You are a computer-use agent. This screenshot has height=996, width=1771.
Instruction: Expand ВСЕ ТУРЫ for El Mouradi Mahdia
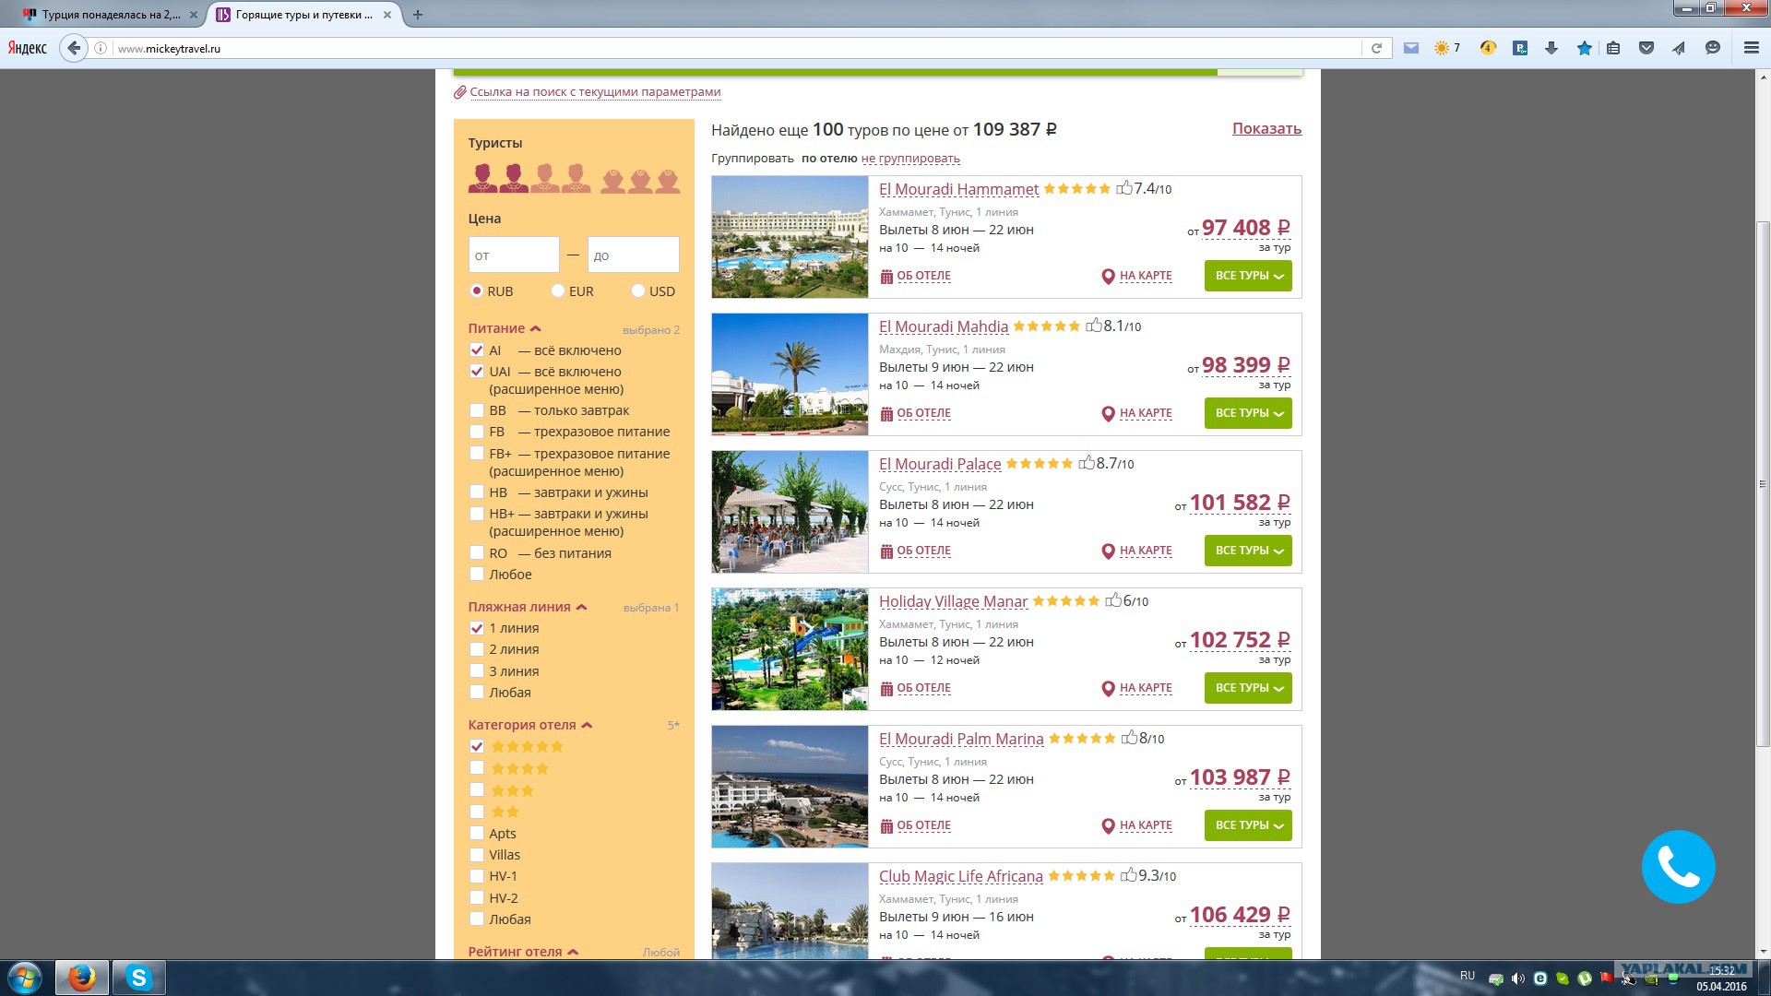tap(1248, 413)
